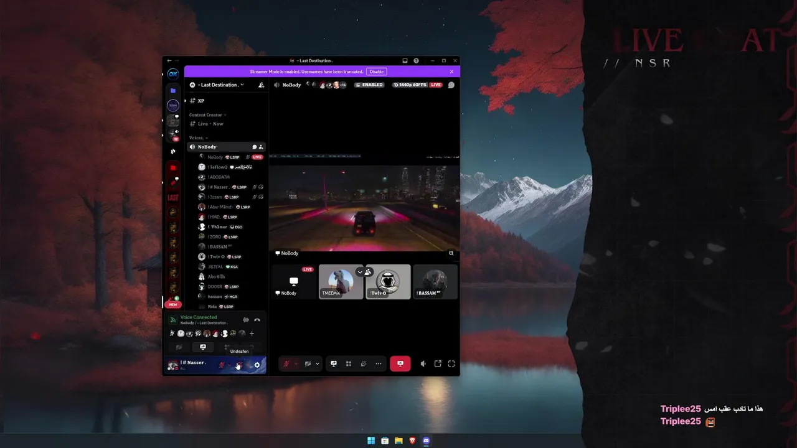This screenshot has width=797, height=448.
Task: Enter full screen for the call
Action: point(451,363)
